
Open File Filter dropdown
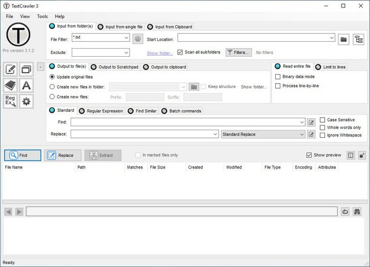click(x=126, y=38)
